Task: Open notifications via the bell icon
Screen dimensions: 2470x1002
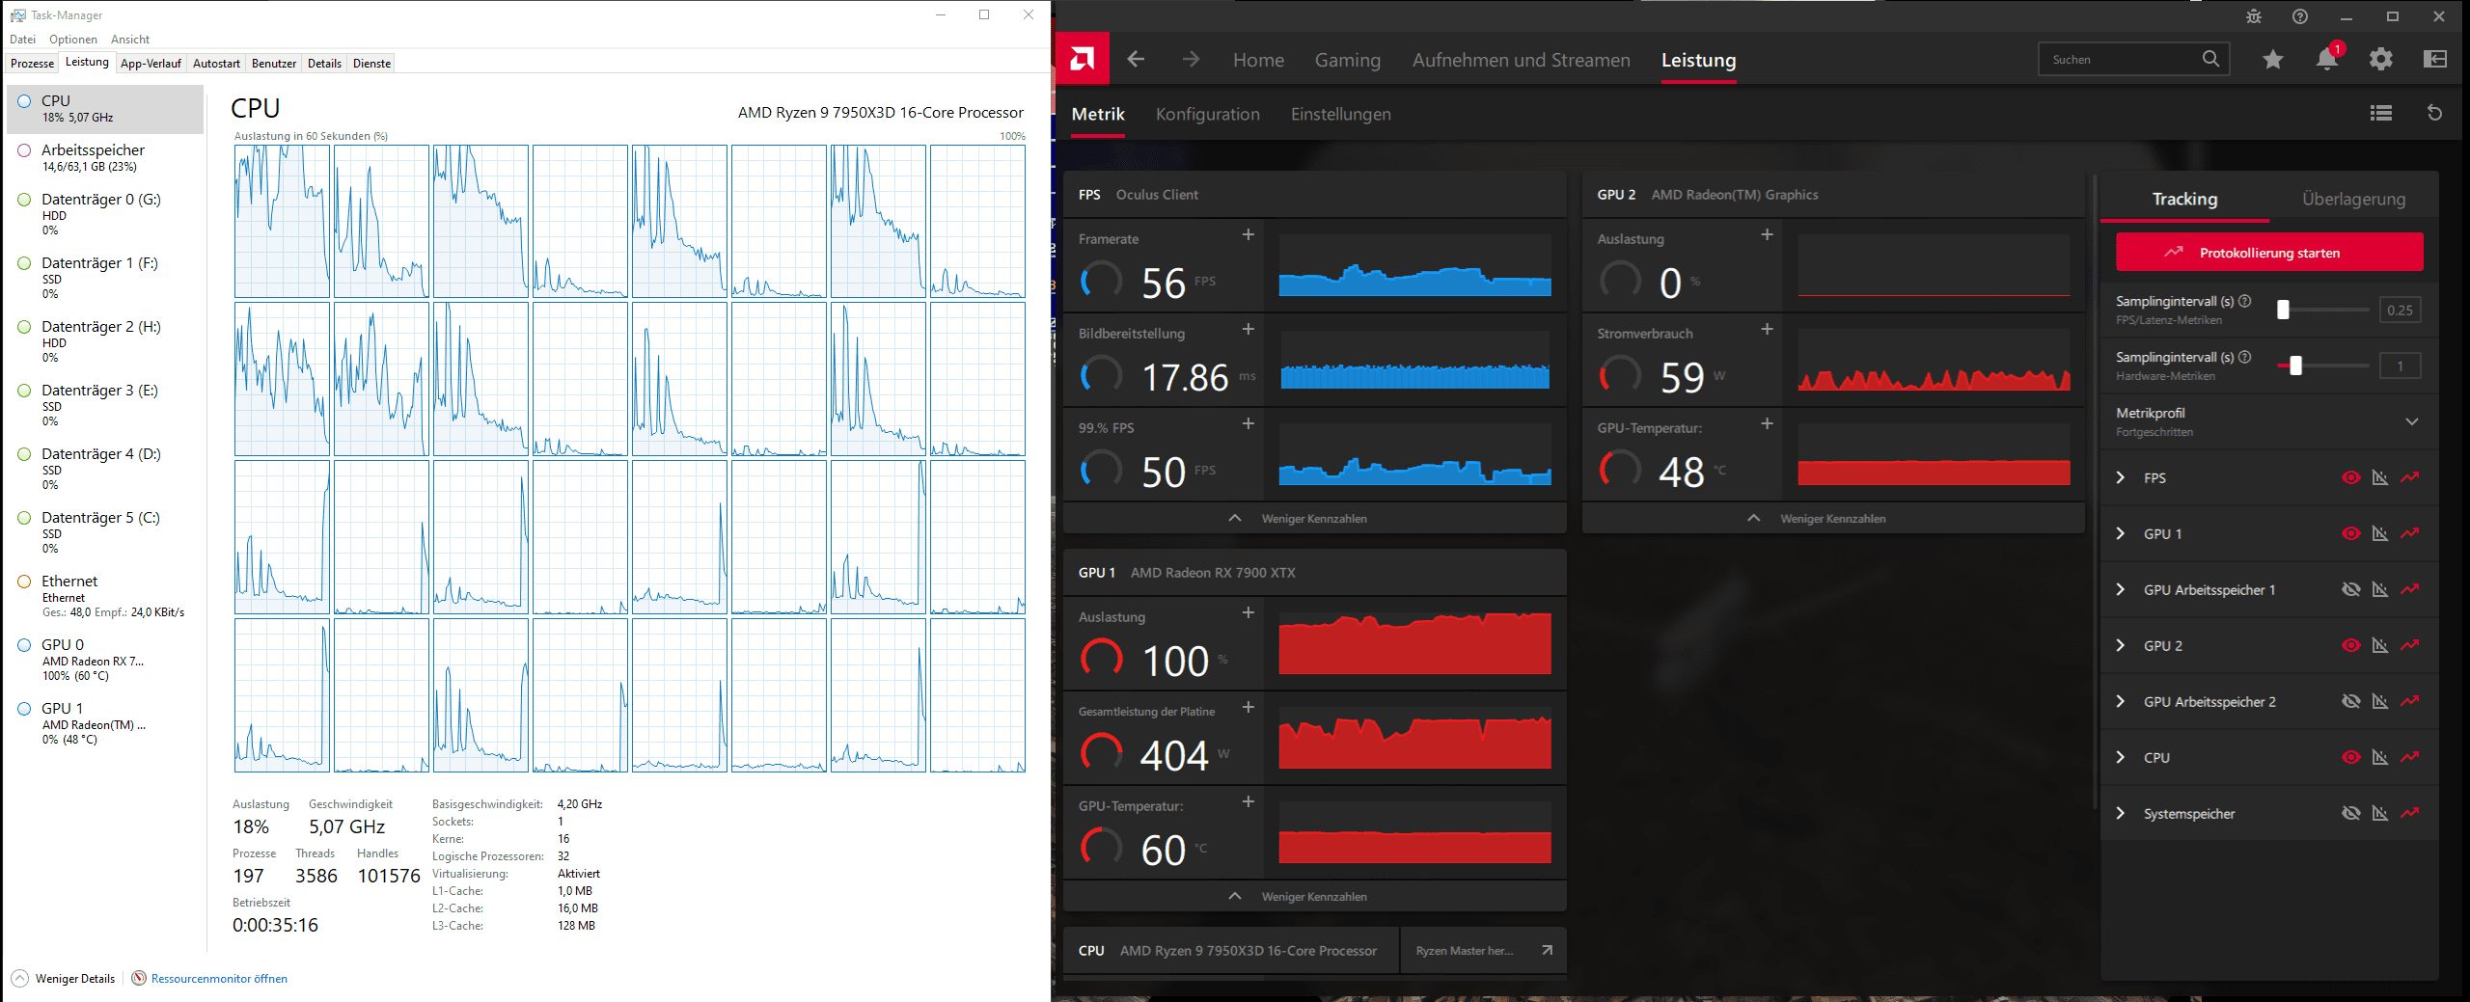Action: pos(2327,60)
